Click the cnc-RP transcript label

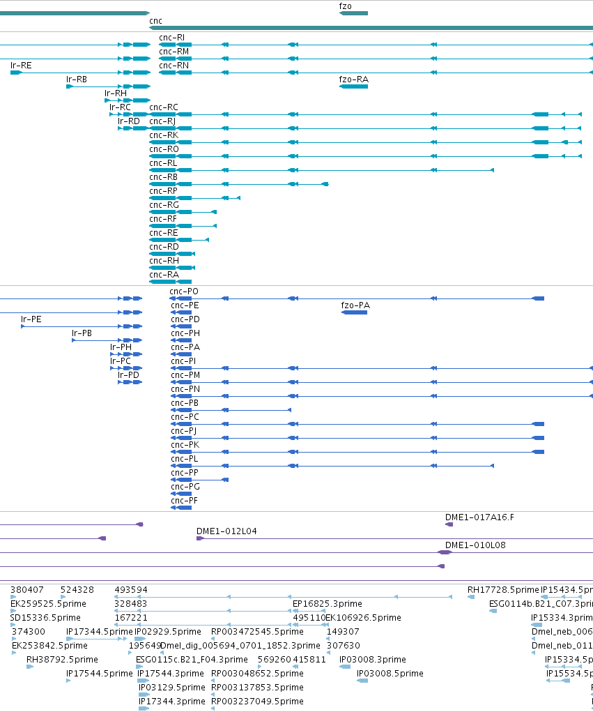(x=163, y=191)
